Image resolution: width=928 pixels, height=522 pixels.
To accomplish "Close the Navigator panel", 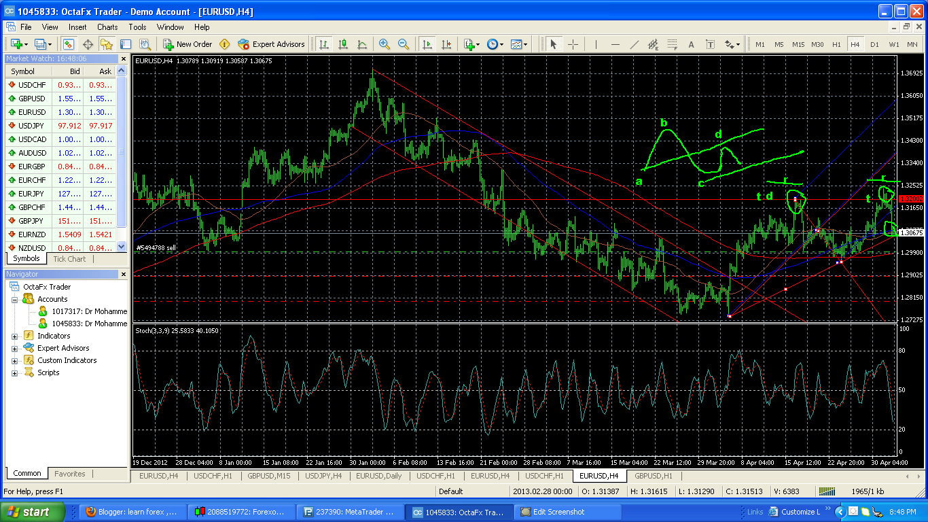I will point(122,274).
